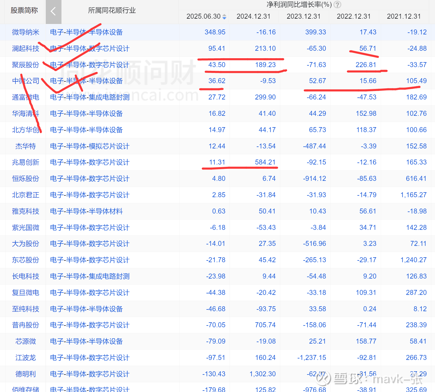
Task: Click 兆易创新 industry 电子-半导体-数字芯片设计
Action: click(x=90, y=162)
